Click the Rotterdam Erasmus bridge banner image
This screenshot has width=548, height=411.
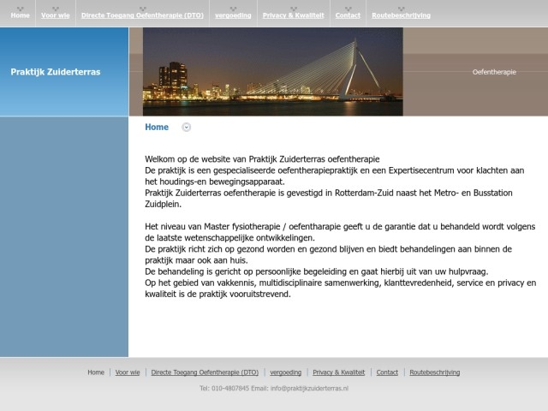pos(272,72)
